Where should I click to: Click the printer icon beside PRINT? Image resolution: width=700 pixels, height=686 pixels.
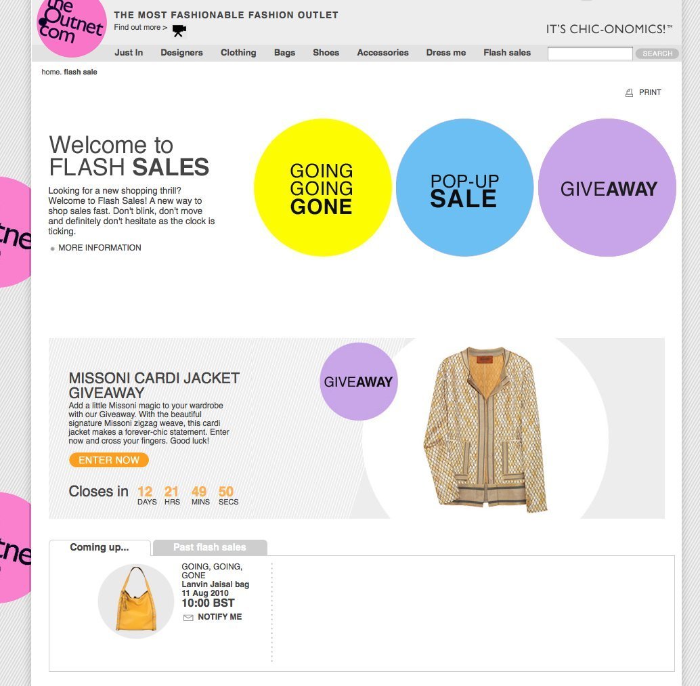[629, 93]
